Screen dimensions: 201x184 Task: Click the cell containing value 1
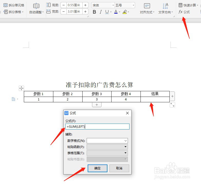click(38, 99)
